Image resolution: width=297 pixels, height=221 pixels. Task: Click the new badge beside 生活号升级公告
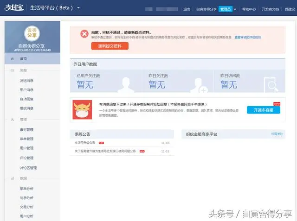click(101, 143)
